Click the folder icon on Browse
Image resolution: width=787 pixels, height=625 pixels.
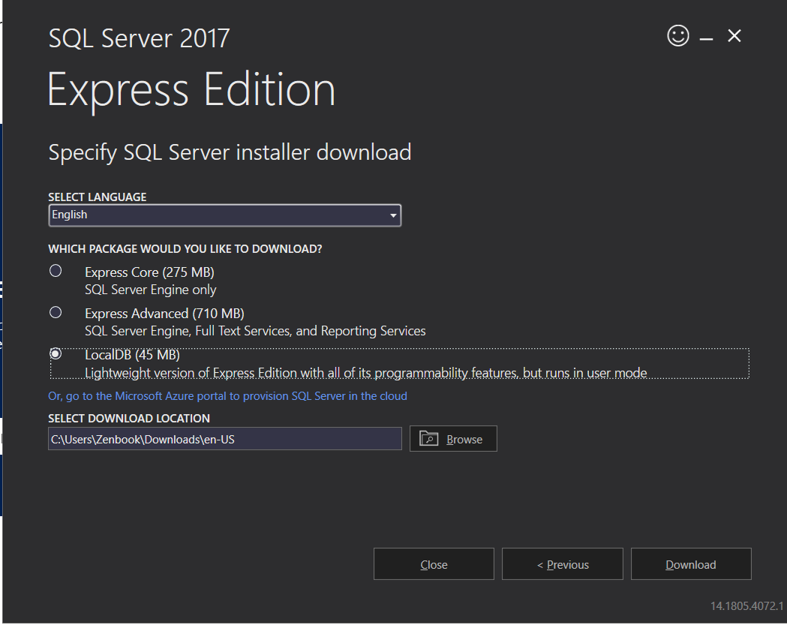[x=428, y=438]
